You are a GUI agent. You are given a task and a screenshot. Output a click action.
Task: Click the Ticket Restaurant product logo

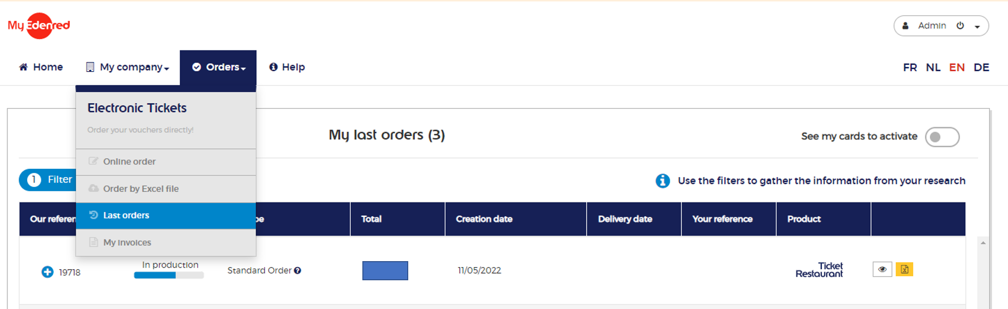click(819, 270)
